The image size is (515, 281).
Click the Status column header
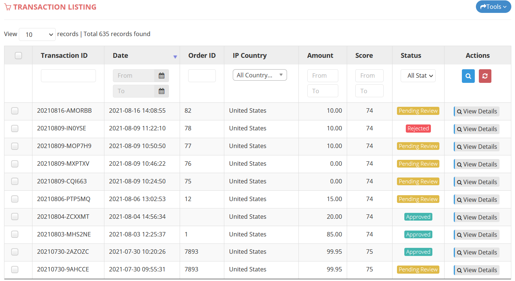411,56
